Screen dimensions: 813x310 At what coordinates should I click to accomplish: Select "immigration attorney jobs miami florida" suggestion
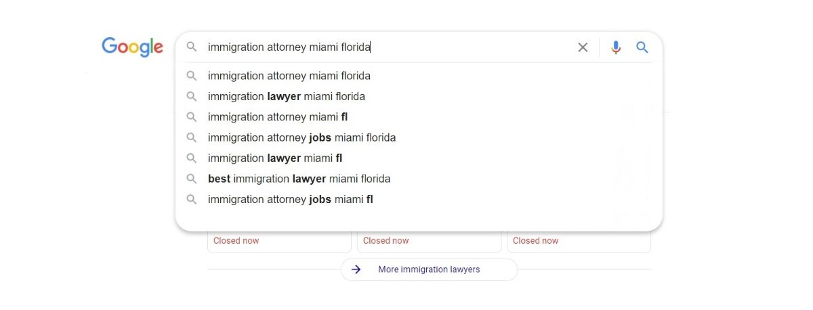pyautogui.click(x=301, y=137)
